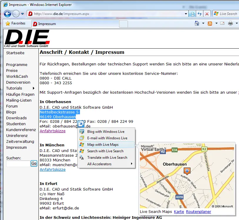The width and height of the screenshot is (239, 220).
Task: Choose Search with Live Search
Action: pos(106,151)
